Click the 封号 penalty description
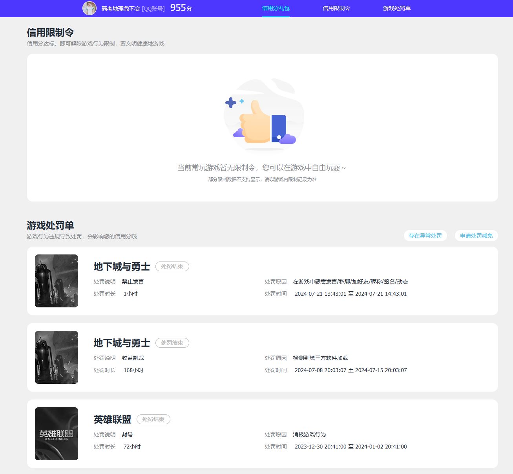This screenshot has width=513, height=474. (127, 434)
